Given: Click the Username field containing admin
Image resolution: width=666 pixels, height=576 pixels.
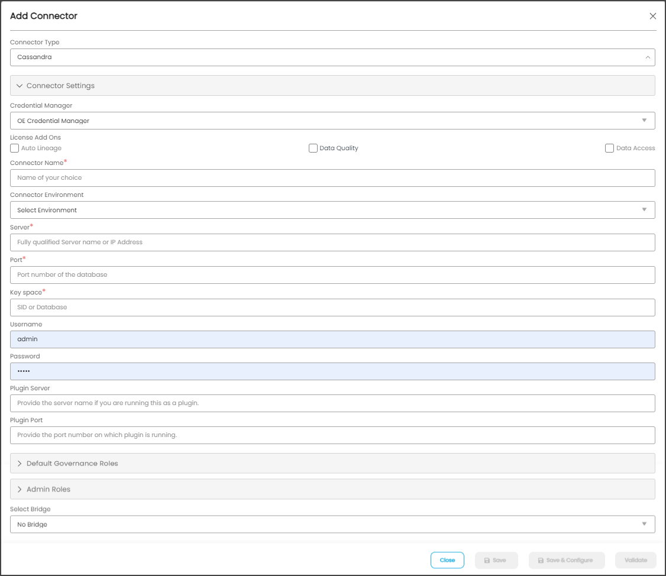Looking at the screenshot, I should [332, 339].
